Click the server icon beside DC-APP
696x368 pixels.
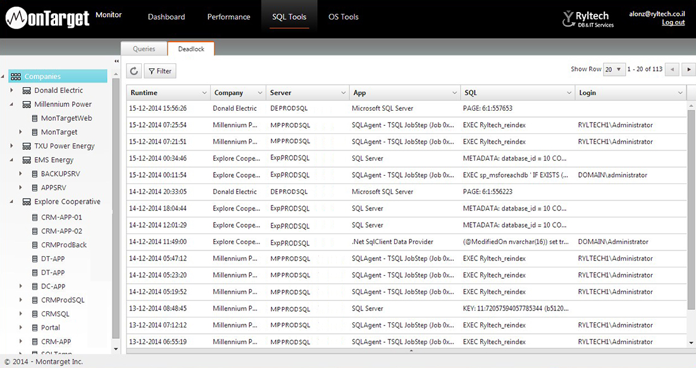pyautogui.click(x=35, y=286)
